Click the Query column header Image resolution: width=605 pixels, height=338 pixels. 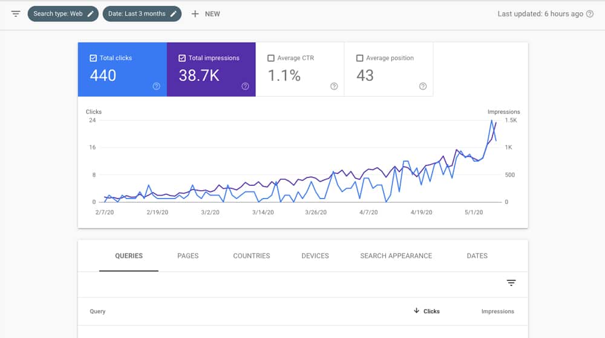(97, 311)
